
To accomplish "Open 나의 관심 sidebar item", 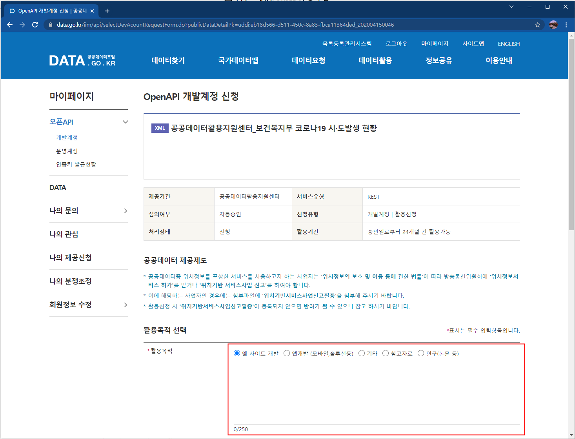I will pos(64,234).
